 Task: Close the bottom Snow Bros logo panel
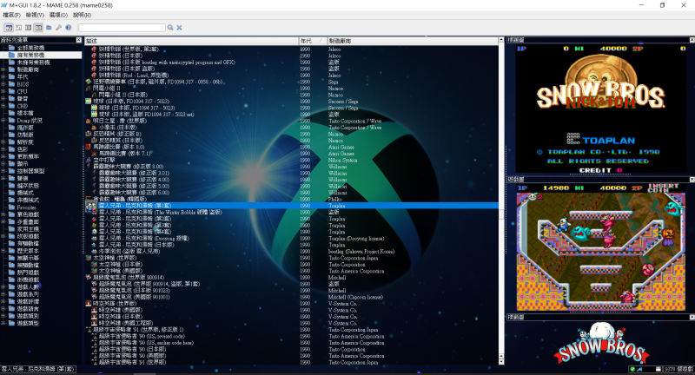pyautogui.click(x=692, y=317)
